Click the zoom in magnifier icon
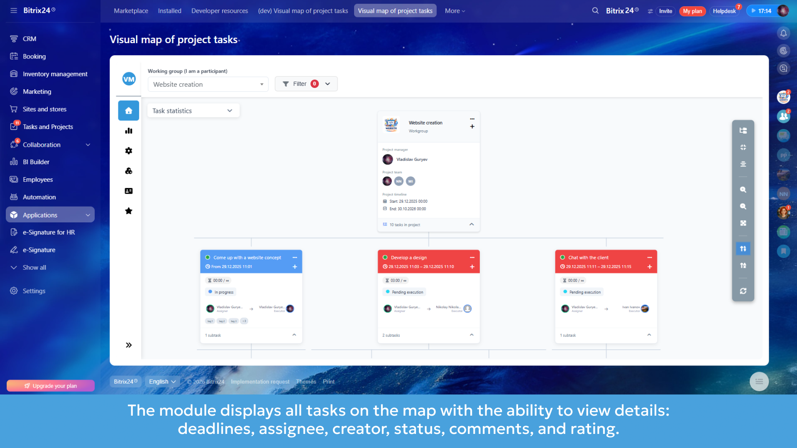The width and height of the screenshot is (797, 448). coord(743,190)
